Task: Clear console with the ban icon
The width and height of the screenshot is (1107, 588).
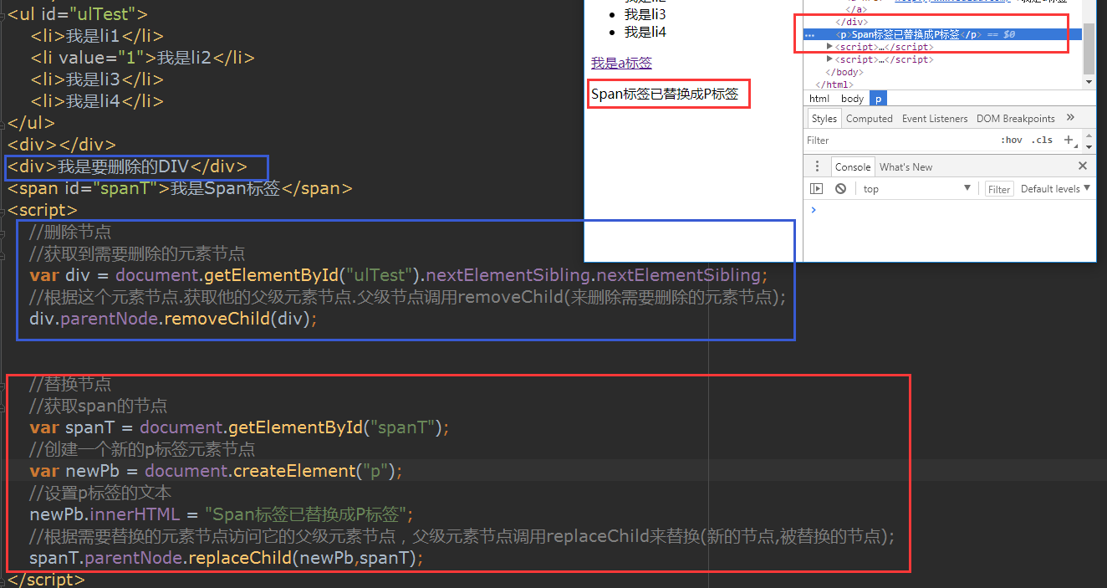Action: [840, 189]
